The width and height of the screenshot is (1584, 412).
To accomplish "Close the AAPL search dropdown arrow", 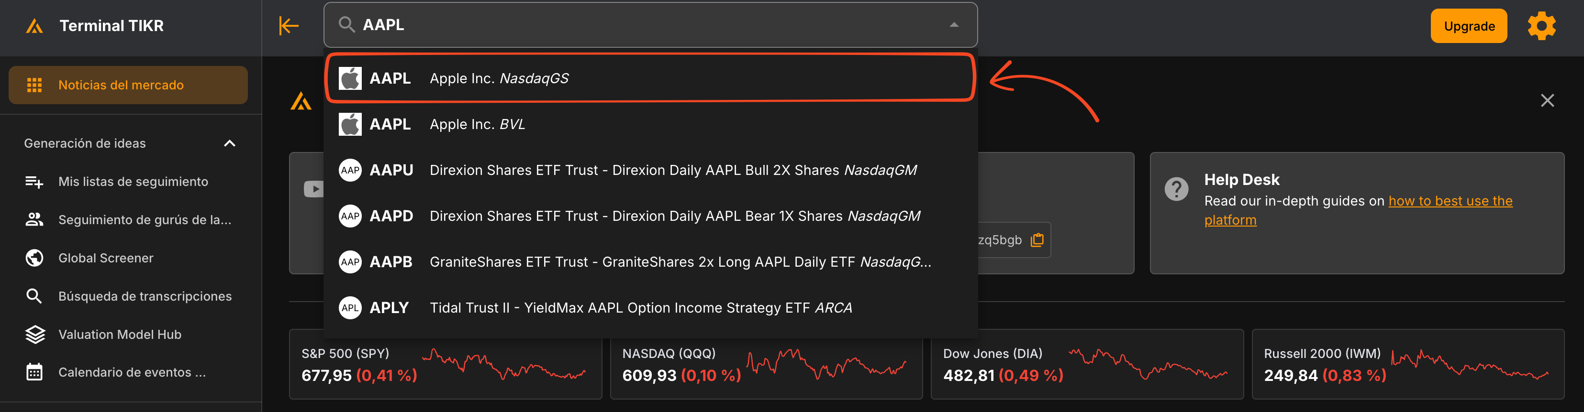I will pyautogui.click(x=954, y=25).
